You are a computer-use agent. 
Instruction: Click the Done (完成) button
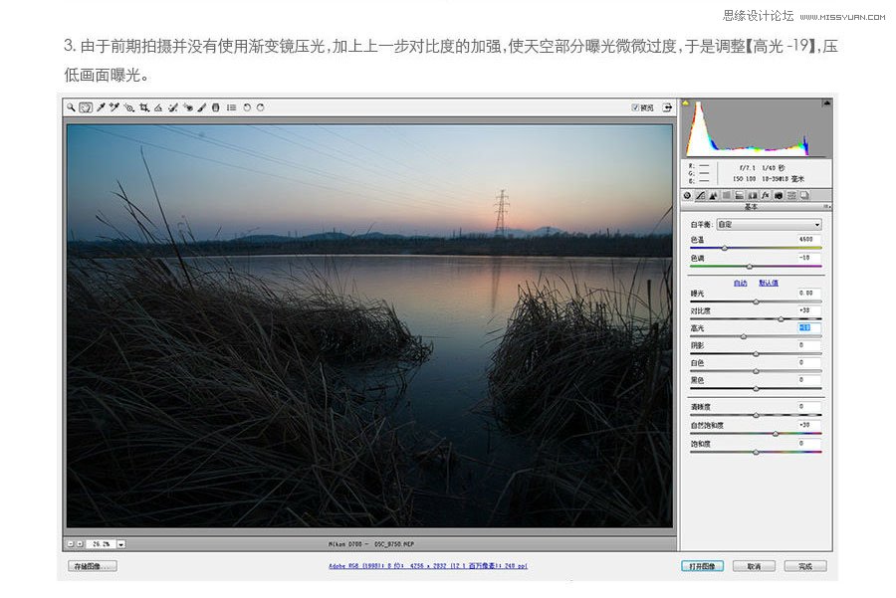(x=805, y=566)
